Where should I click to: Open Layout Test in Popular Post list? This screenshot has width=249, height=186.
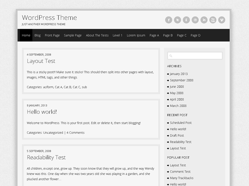tap(178, 165)
